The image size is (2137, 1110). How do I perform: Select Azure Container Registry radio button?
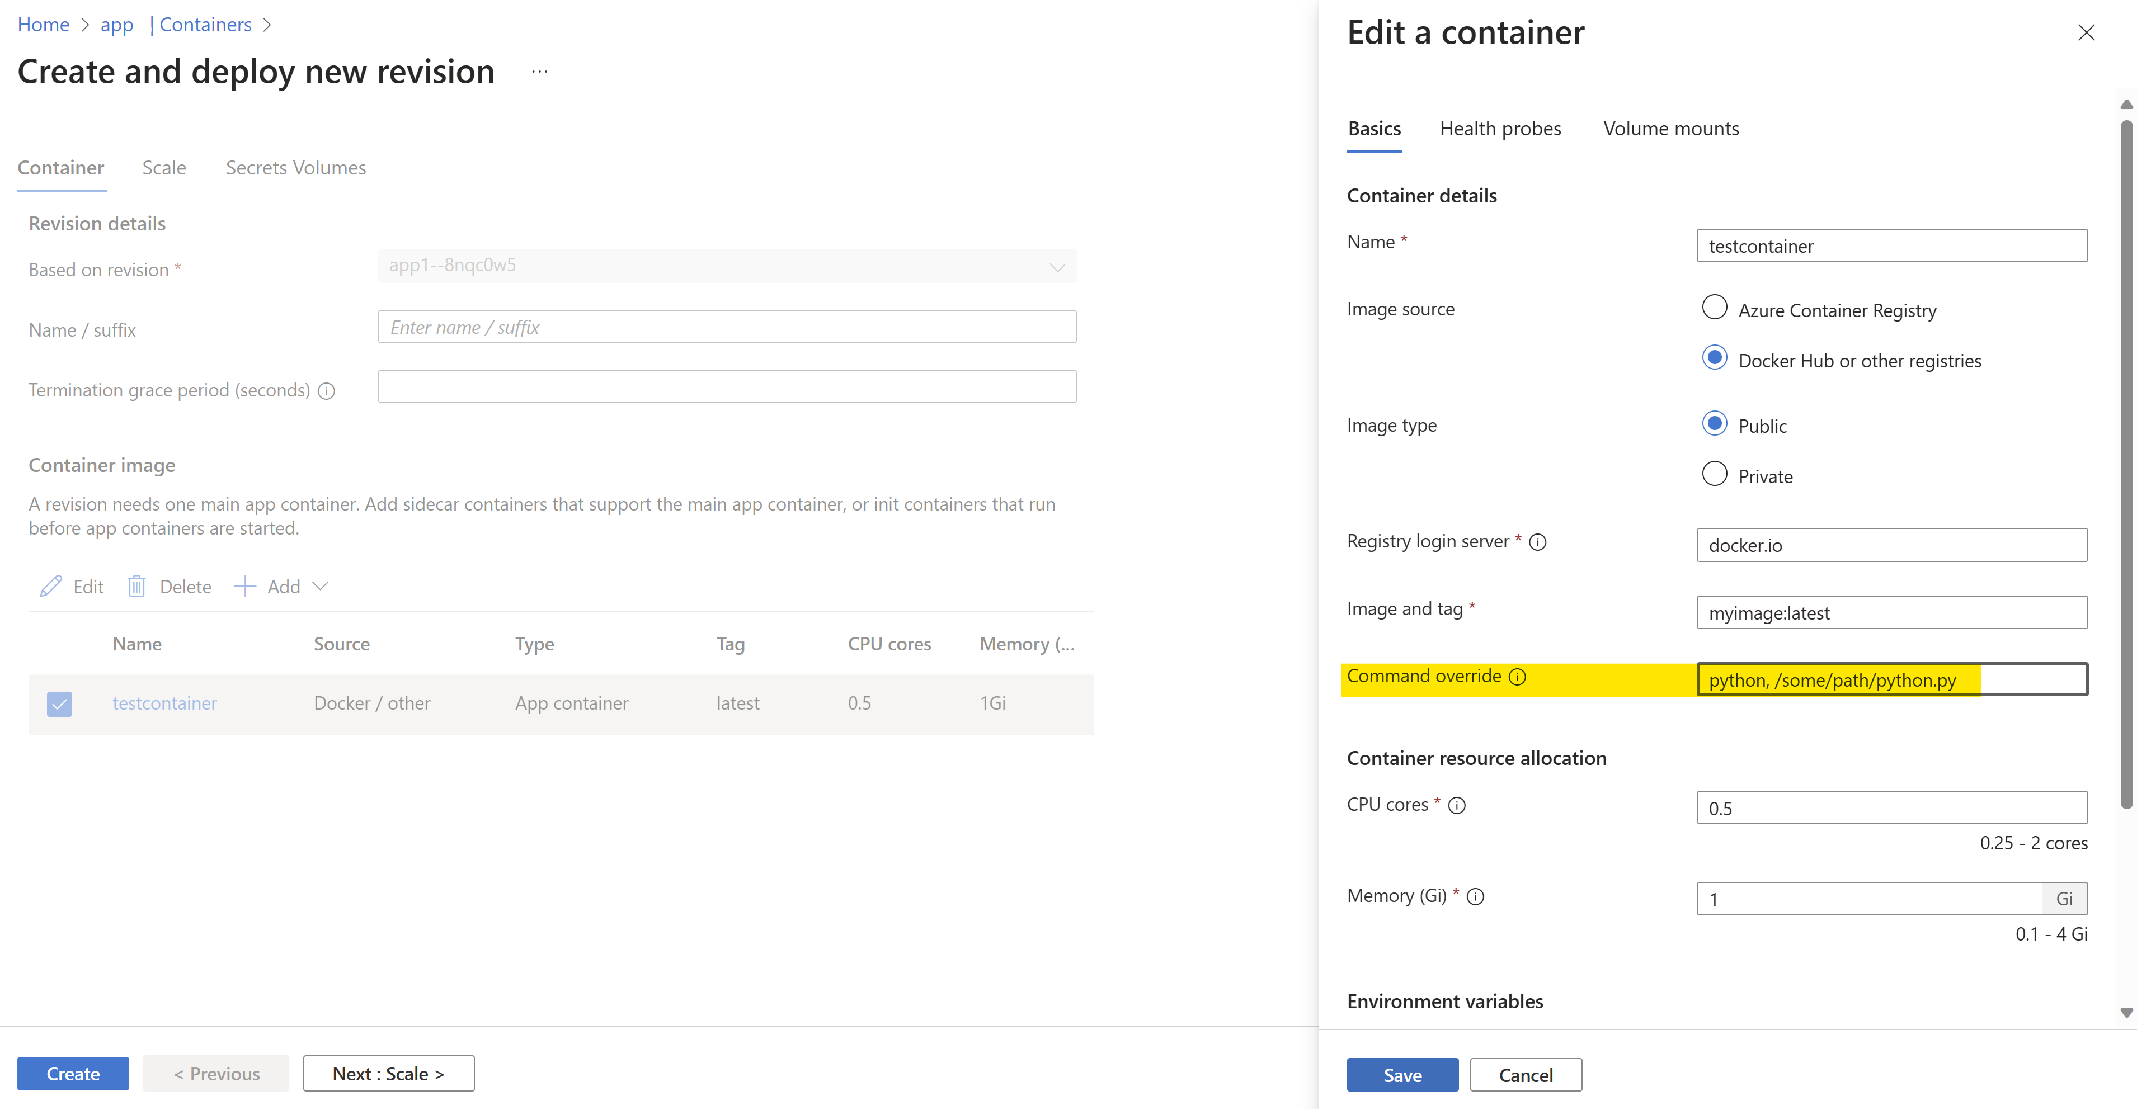pyautogui.click(x=1714, y=308)
